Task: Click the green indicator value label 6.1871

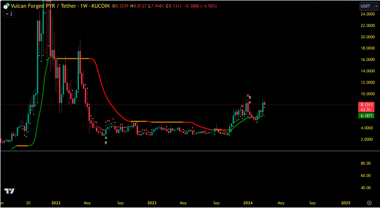Action: tap(366, 116)
